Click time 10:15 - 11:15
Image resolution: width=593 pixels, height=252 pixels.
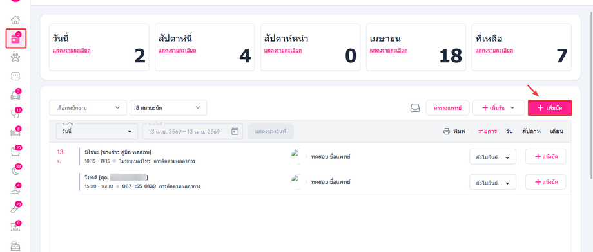[x=97, y=161]
